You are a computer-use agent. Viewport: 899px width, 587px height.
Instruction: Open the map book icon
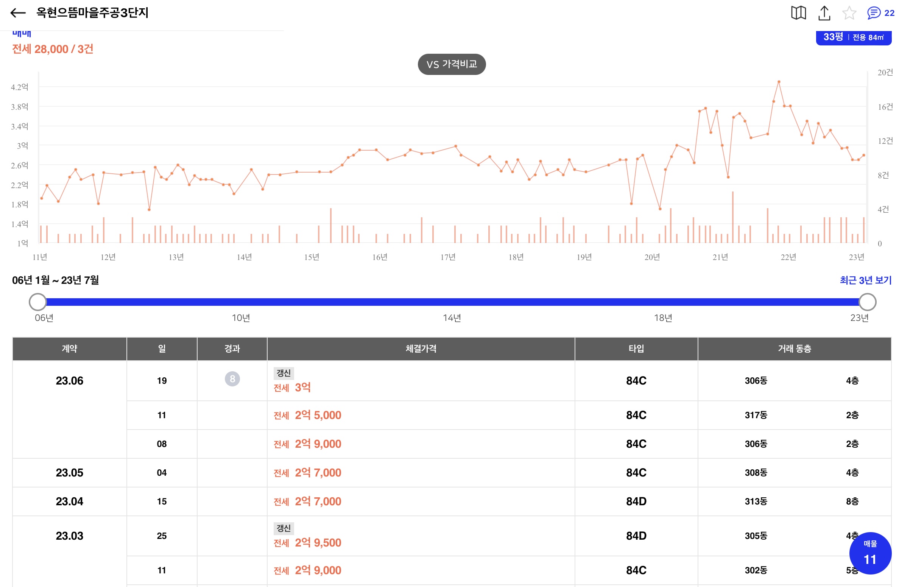point(798,13)
